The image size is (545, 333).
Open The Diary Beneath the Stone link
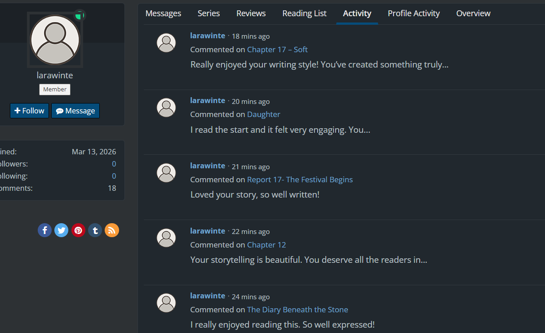[297, 310]
